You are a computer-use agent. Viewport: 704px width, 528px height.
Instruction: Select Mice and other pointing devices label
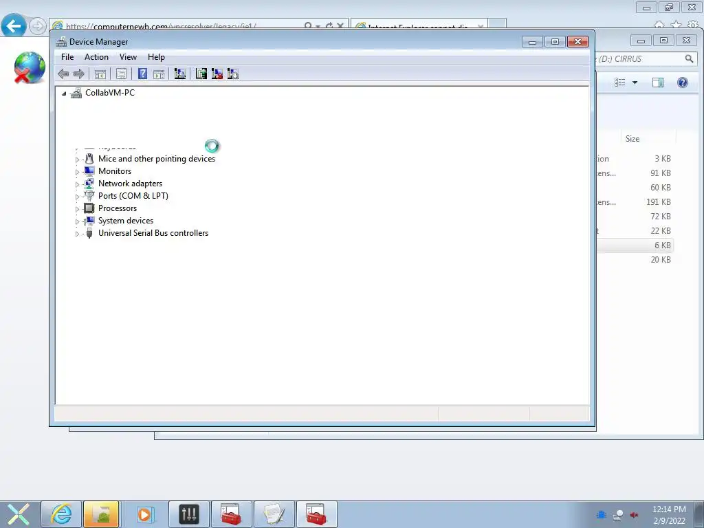(157, 159)
